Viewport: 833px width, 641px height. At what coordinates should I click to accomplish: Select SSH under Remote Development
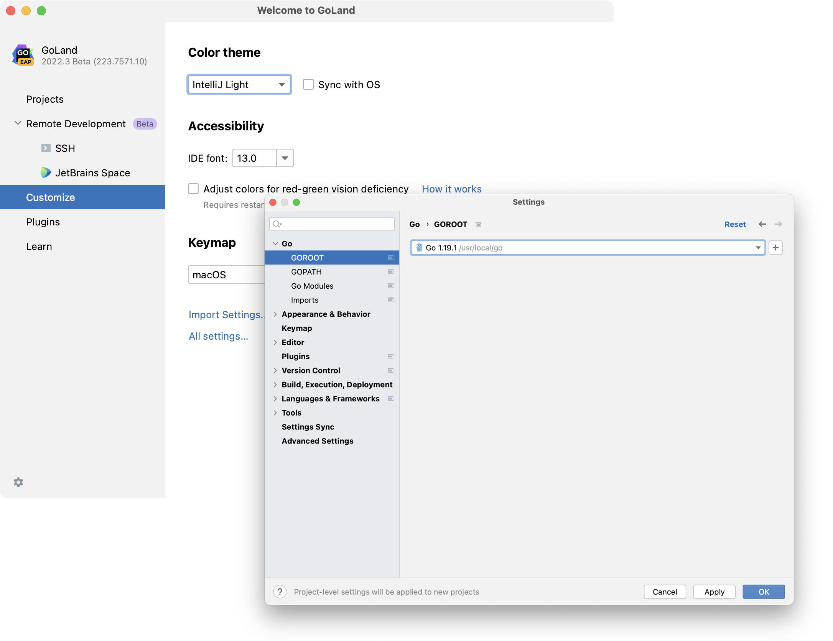[x=82, y=148]
